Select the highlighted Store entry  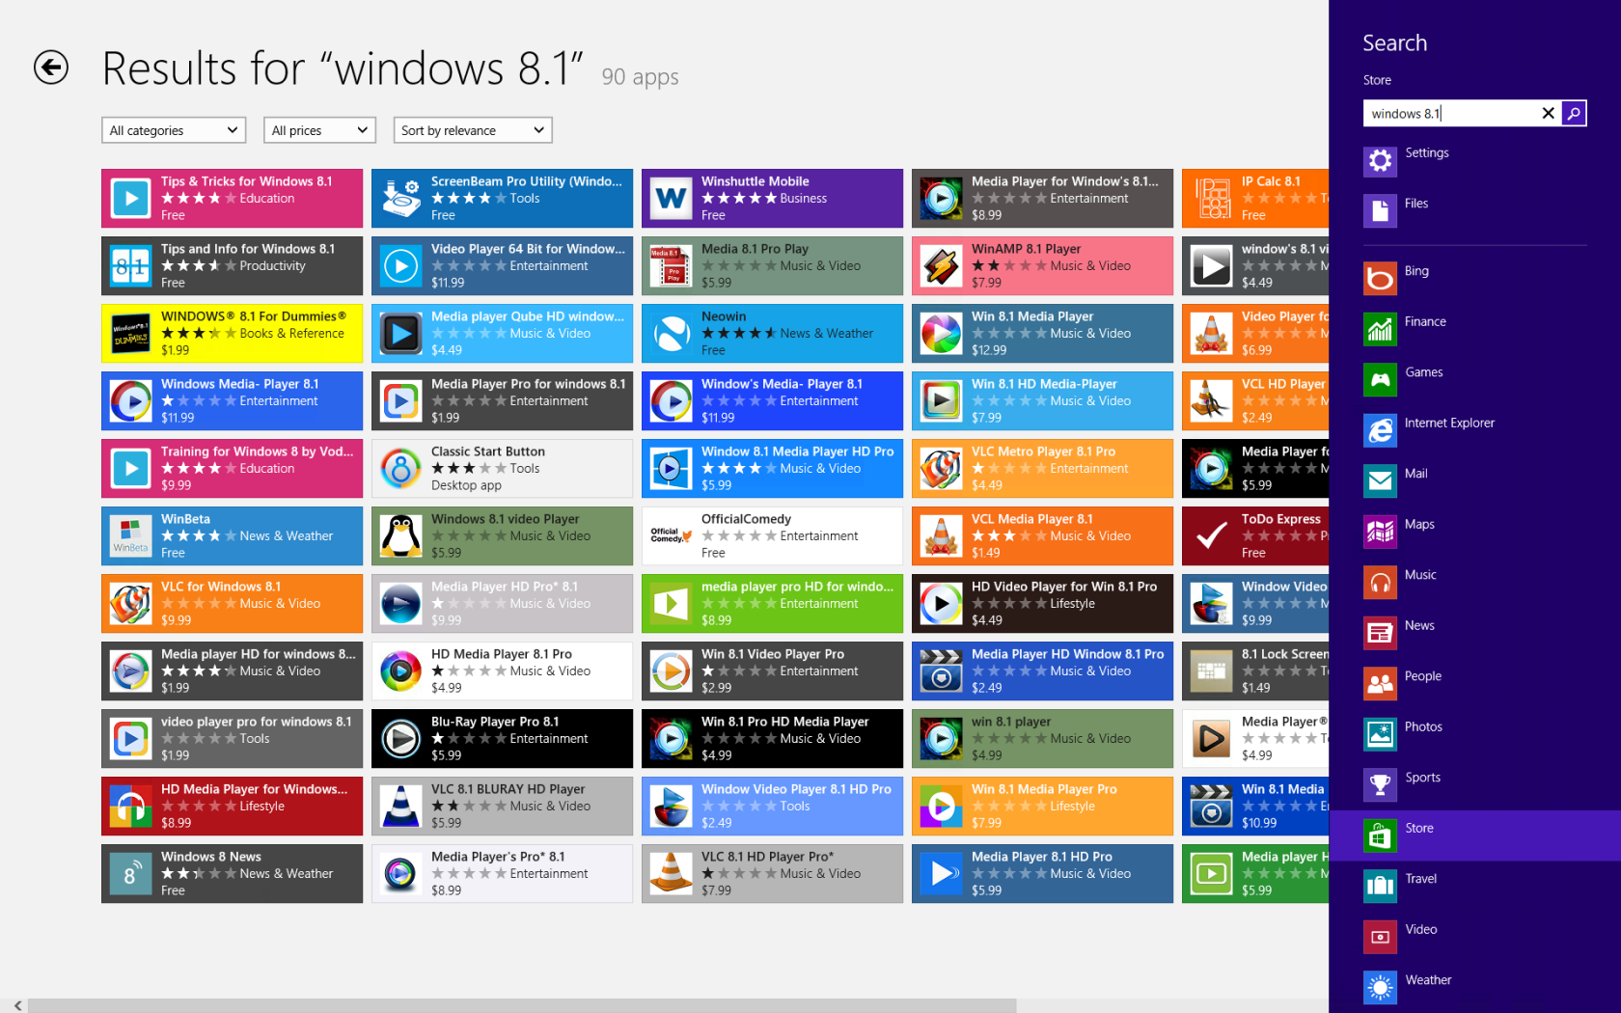(1474, 835)
